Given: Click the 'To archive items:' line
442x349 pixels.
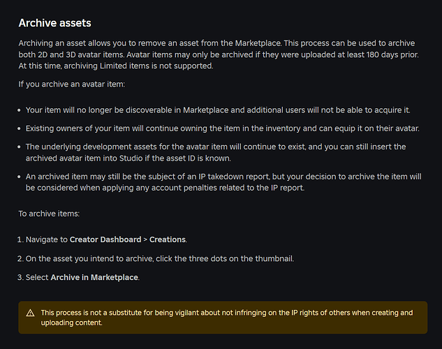Looking at the screenshot, I should click(x=49, y=214).
